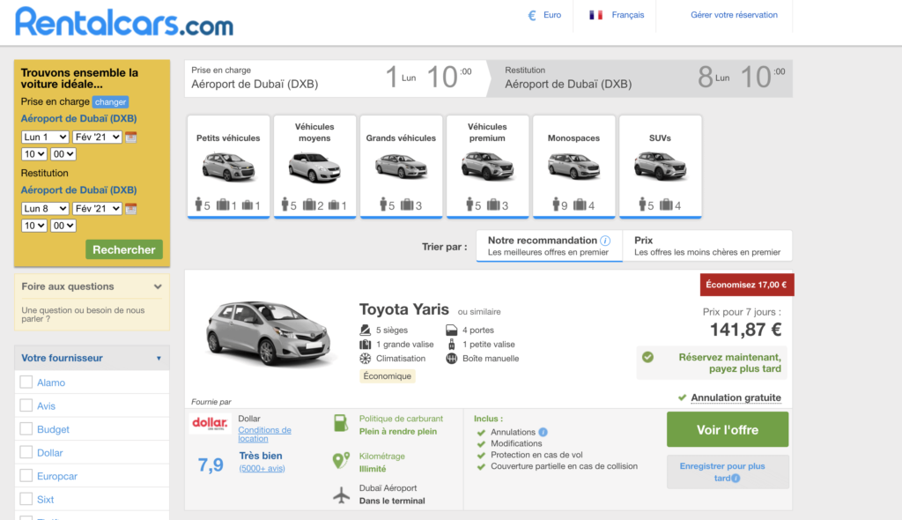Open return hour dropdown
The width and height of the screenshot is (902, 520).
point(34,226)
